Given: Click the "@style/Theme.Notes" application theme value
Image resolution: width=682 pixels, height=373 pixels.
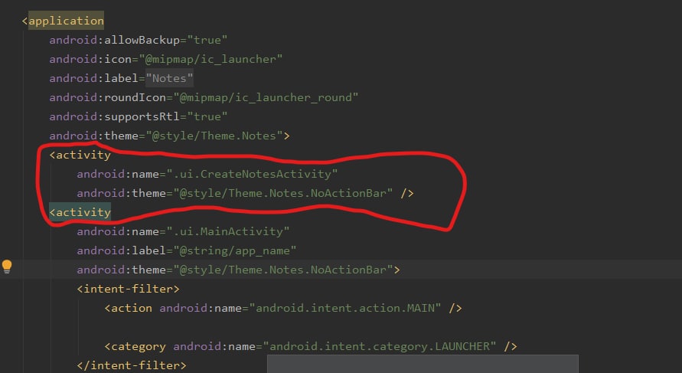Looking at the screenshot, I should point(214,136).
